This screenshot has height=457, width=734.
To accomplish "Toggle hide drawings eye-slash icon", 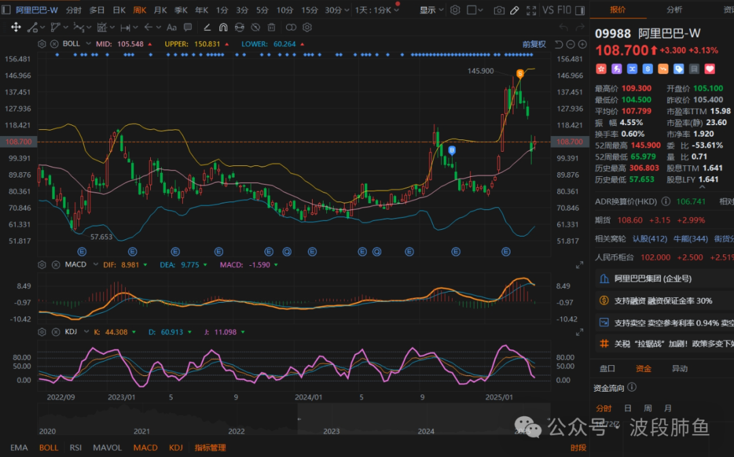I will click(255, 28).
